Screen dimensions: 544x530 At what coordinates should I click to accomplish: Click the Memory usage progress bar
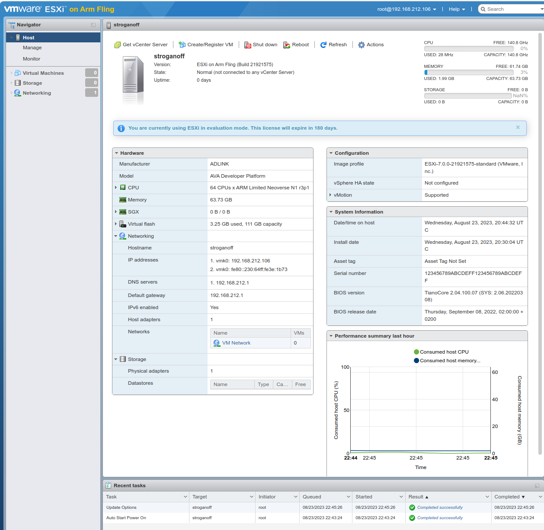tap(469, 72)
